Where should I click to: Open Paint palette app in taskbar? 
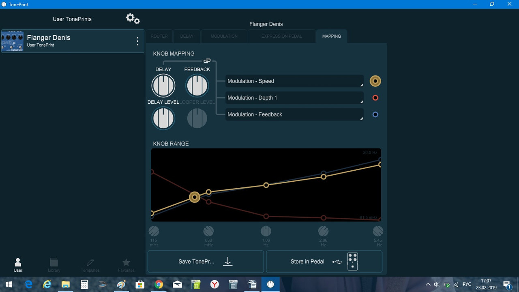[x=121, y=284]
